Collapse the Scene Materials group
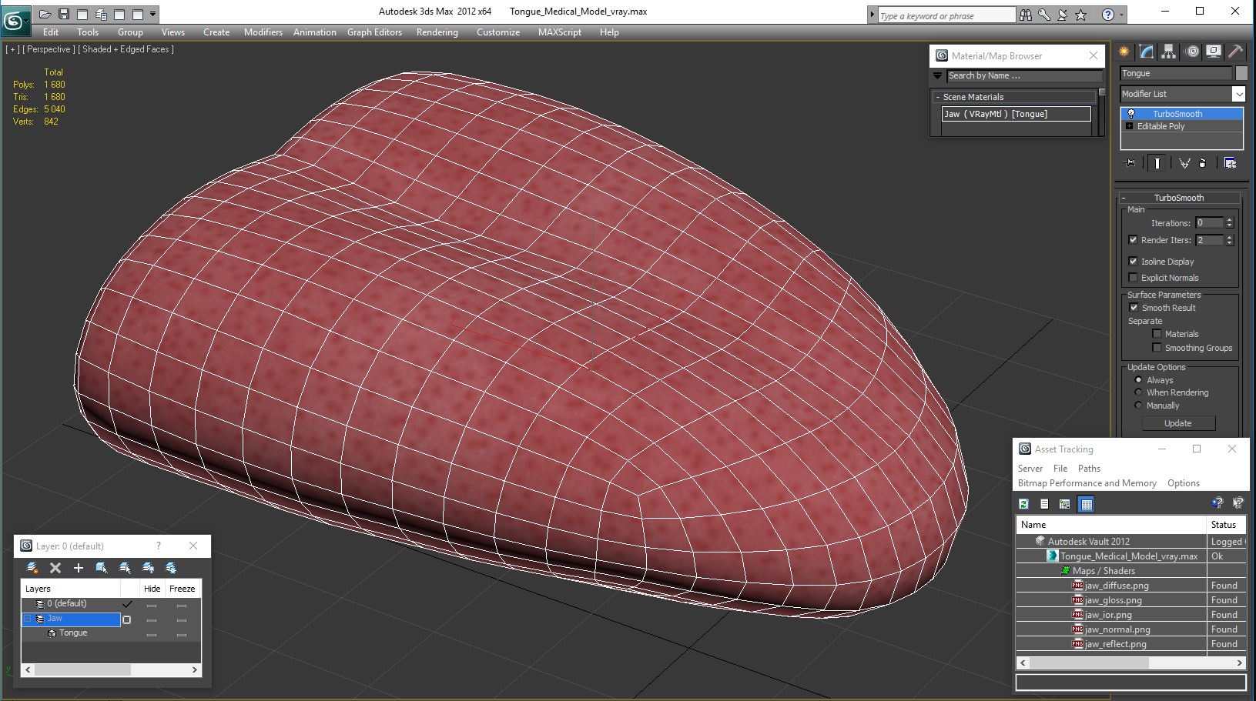The image size is (1256, 701). (938, 97)
